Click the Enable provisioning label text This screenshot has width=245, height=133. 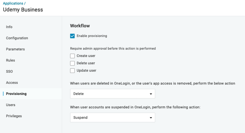click(x=92, y=36)
